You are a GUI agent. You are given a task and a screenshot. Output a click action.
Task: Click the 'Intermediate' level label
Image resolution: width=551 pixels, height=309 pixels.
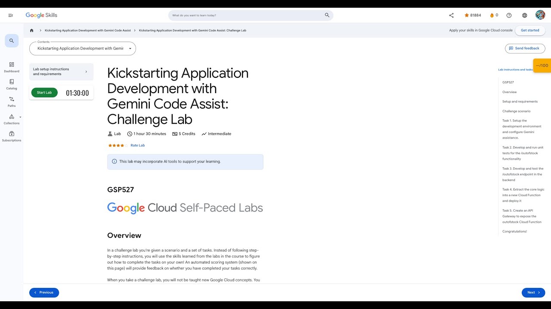pos(216,134)
